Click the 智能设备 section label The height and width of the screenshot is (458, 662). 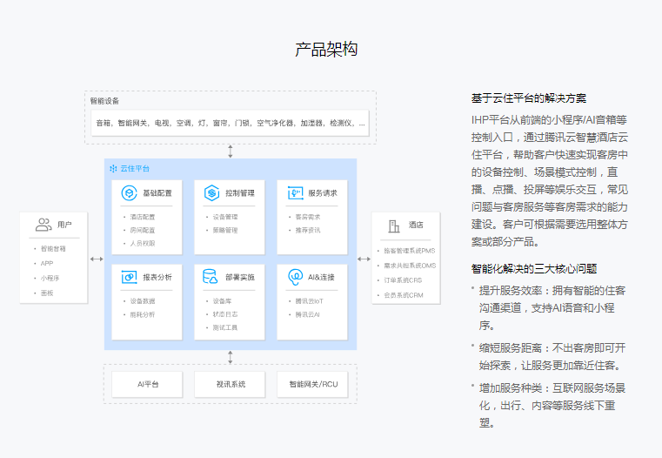point(104,101)
